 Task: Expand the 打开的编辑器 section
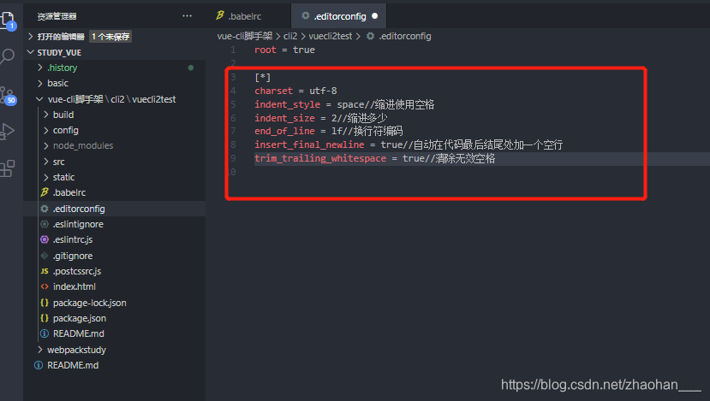coord(31,36)
